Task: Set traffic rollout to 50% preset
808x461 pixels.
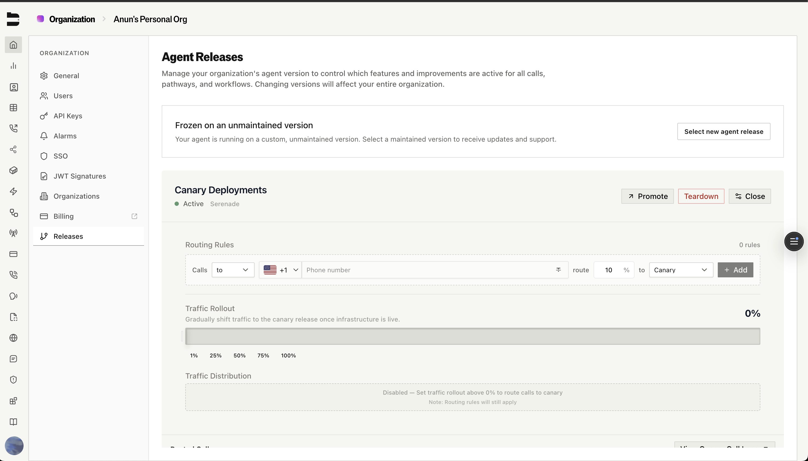Action: [x=239, y=356]
